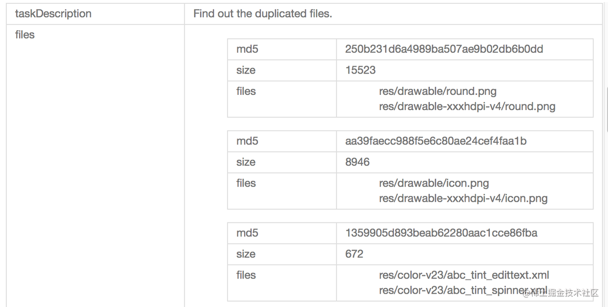Image resolution: width=608 pixels, height=307 pixels.
Task: Click the size value 8946
Action: tap(357, 162)
